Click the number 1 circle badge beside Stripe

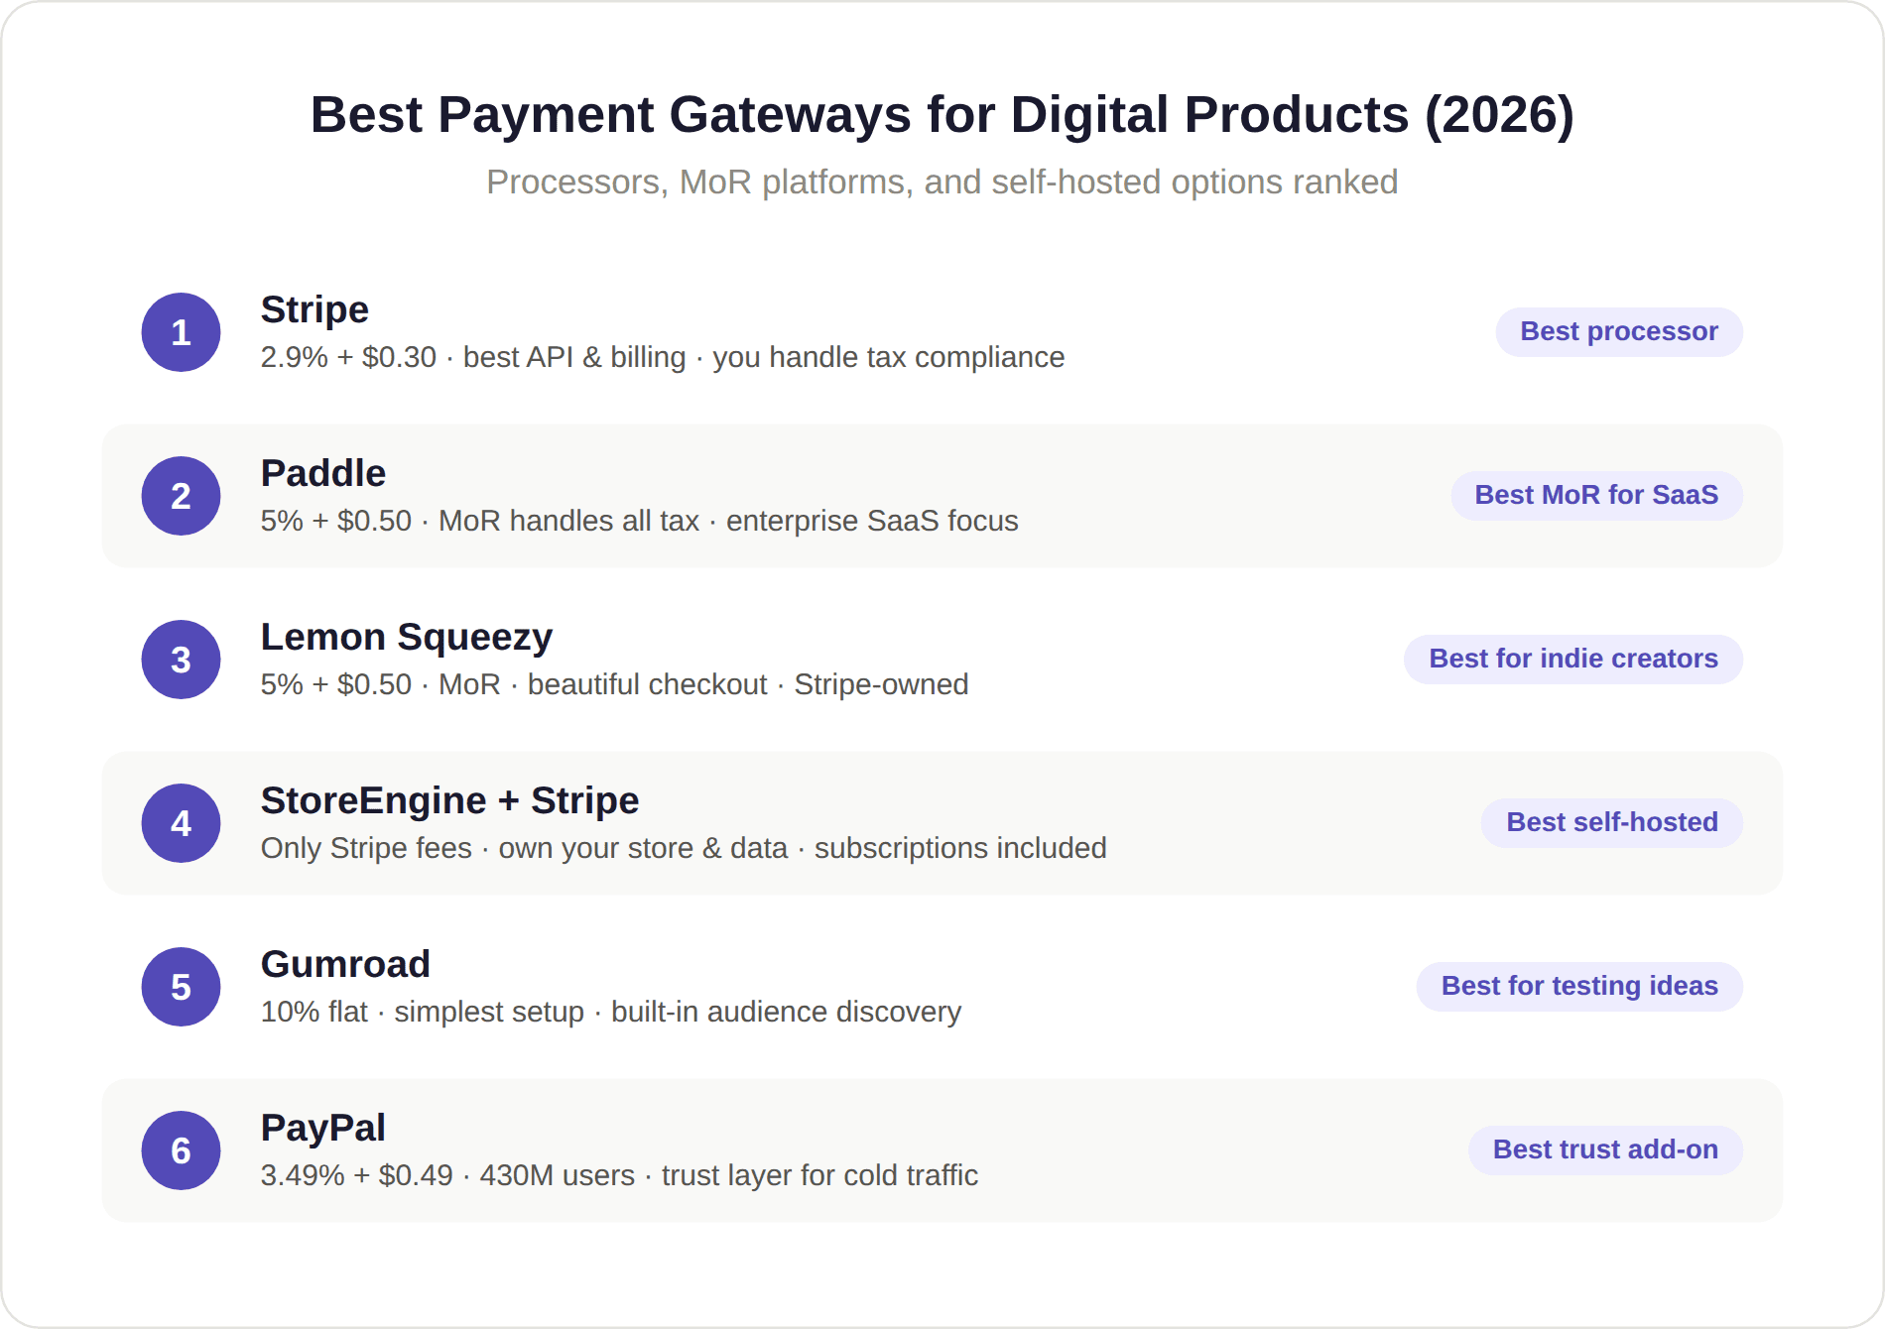coord(181,332)
